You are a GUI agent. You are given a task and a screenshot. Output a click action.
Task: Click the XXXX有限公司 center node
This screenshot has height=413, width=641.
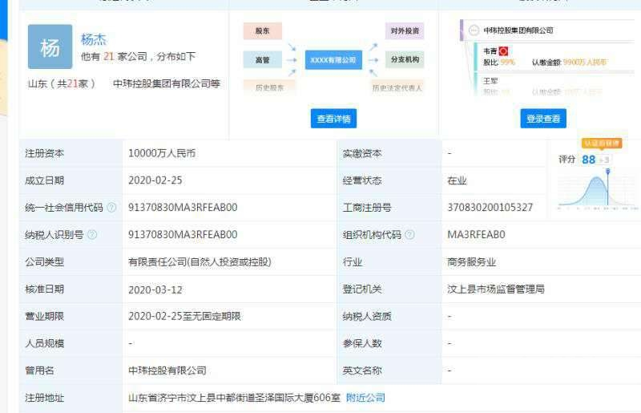tap(333, 59)
